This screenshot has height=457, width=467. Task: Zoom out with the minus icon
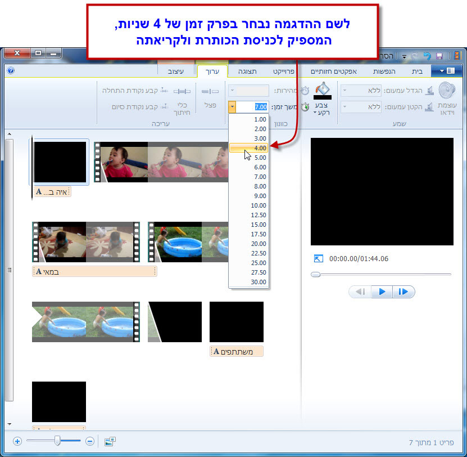(x=90, y=441)
